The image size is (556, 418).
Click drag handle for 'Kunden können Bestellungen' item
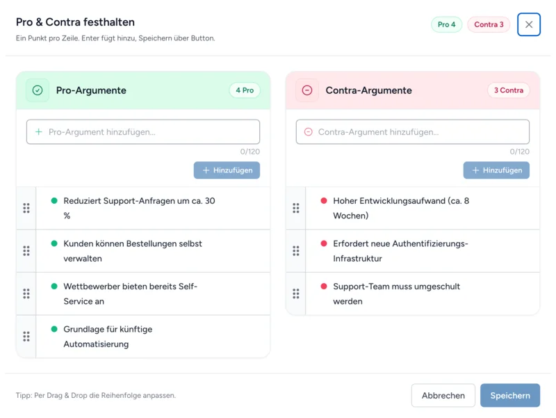[26, 251]
